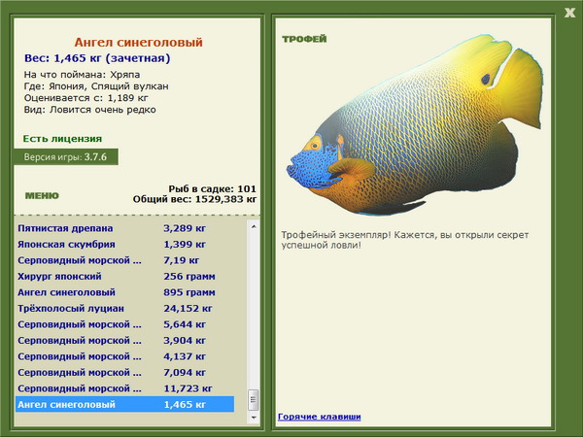Open the Горячие клавиши link
Image resolution: width=583 pixels, height=437 pixels.
(319, 417)
